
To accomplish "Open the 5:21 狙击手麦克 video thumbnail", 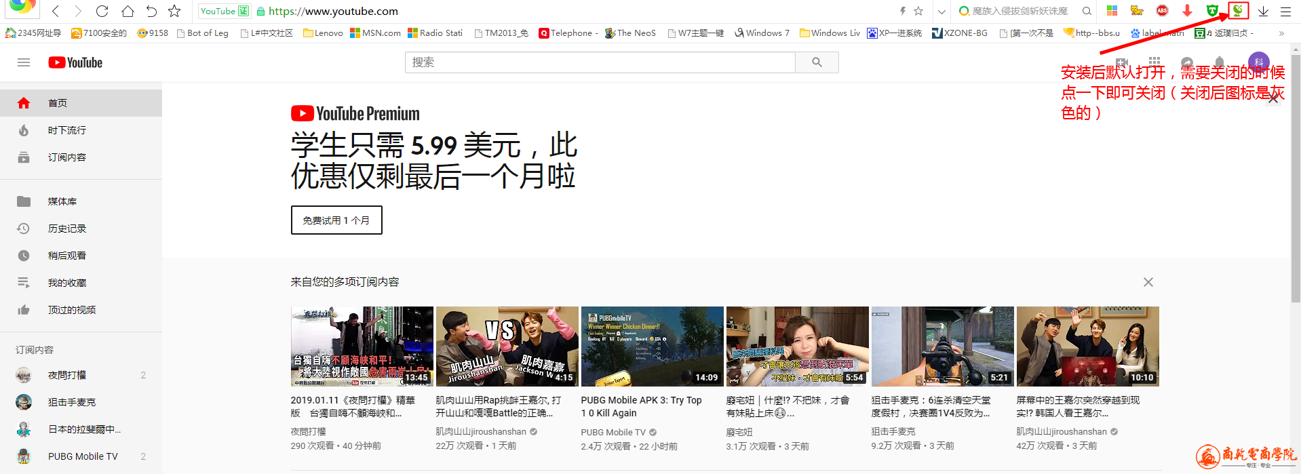I will point(942,347).
